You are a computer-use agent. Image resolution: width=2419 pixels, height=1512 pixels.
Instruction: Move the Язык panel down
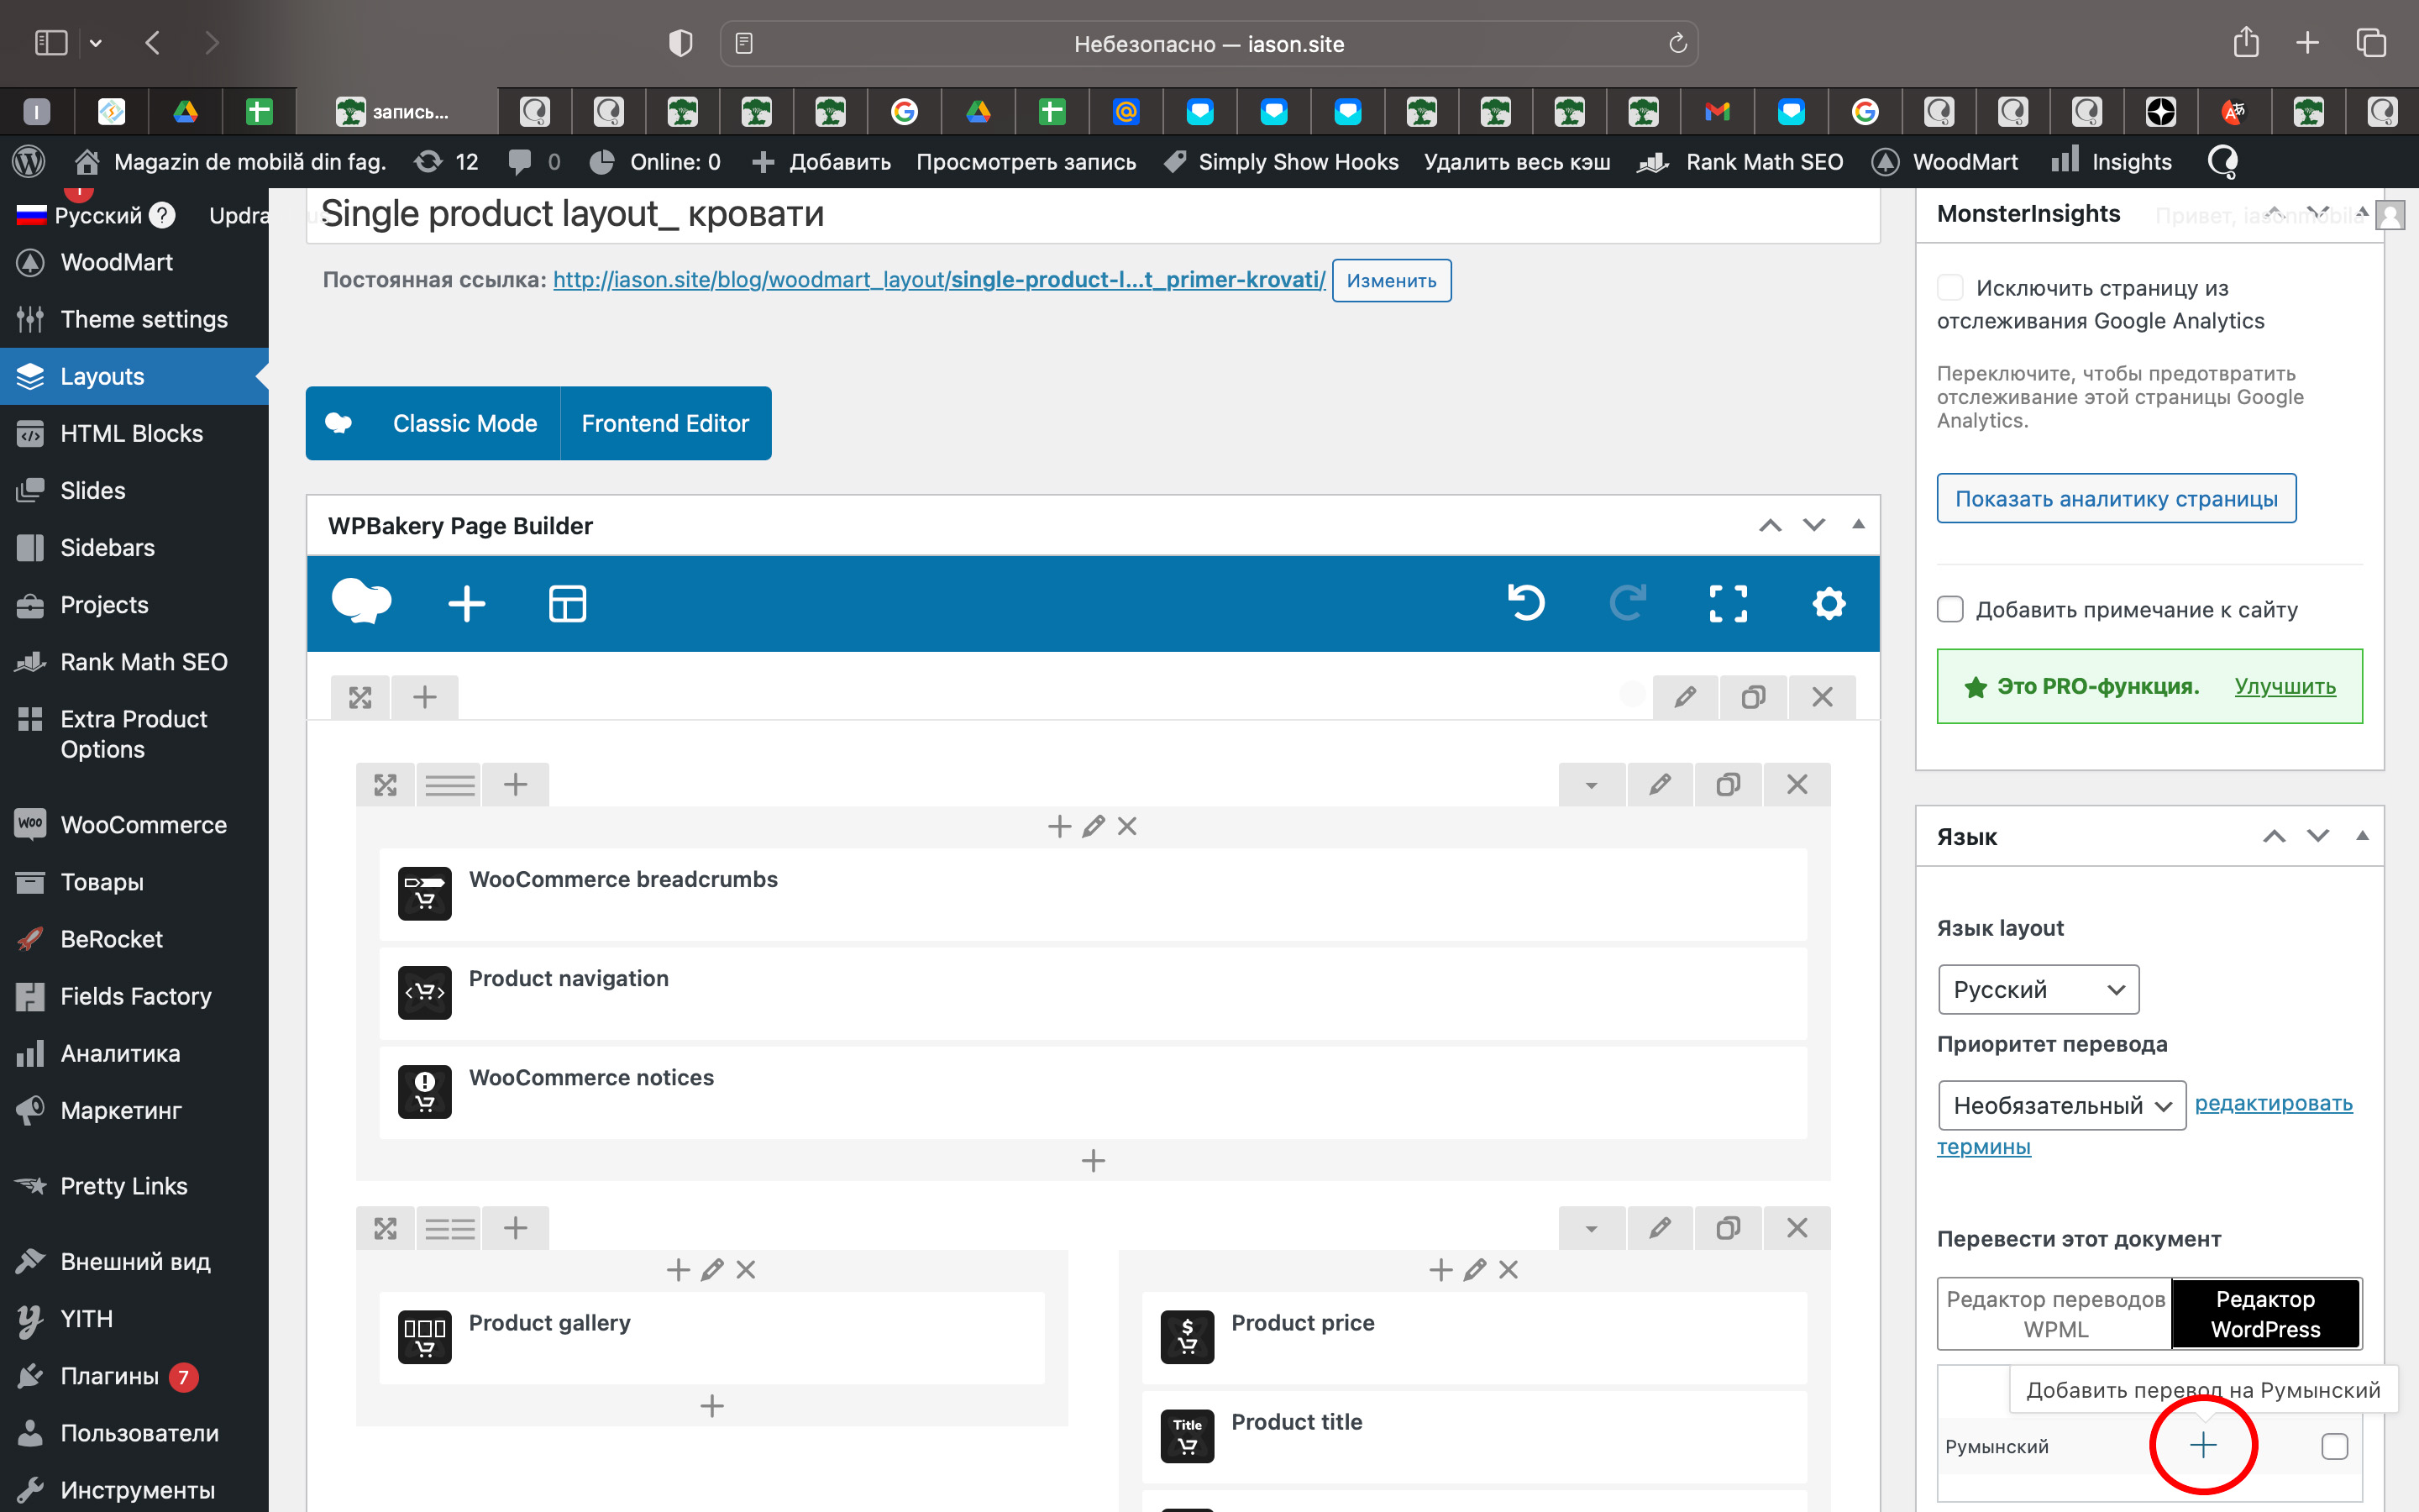[x=2318, y=836]
